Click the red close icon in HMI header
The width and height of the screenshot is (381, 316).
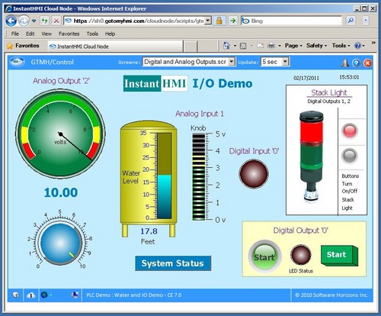pyautogui.click(x=367, y=63)
